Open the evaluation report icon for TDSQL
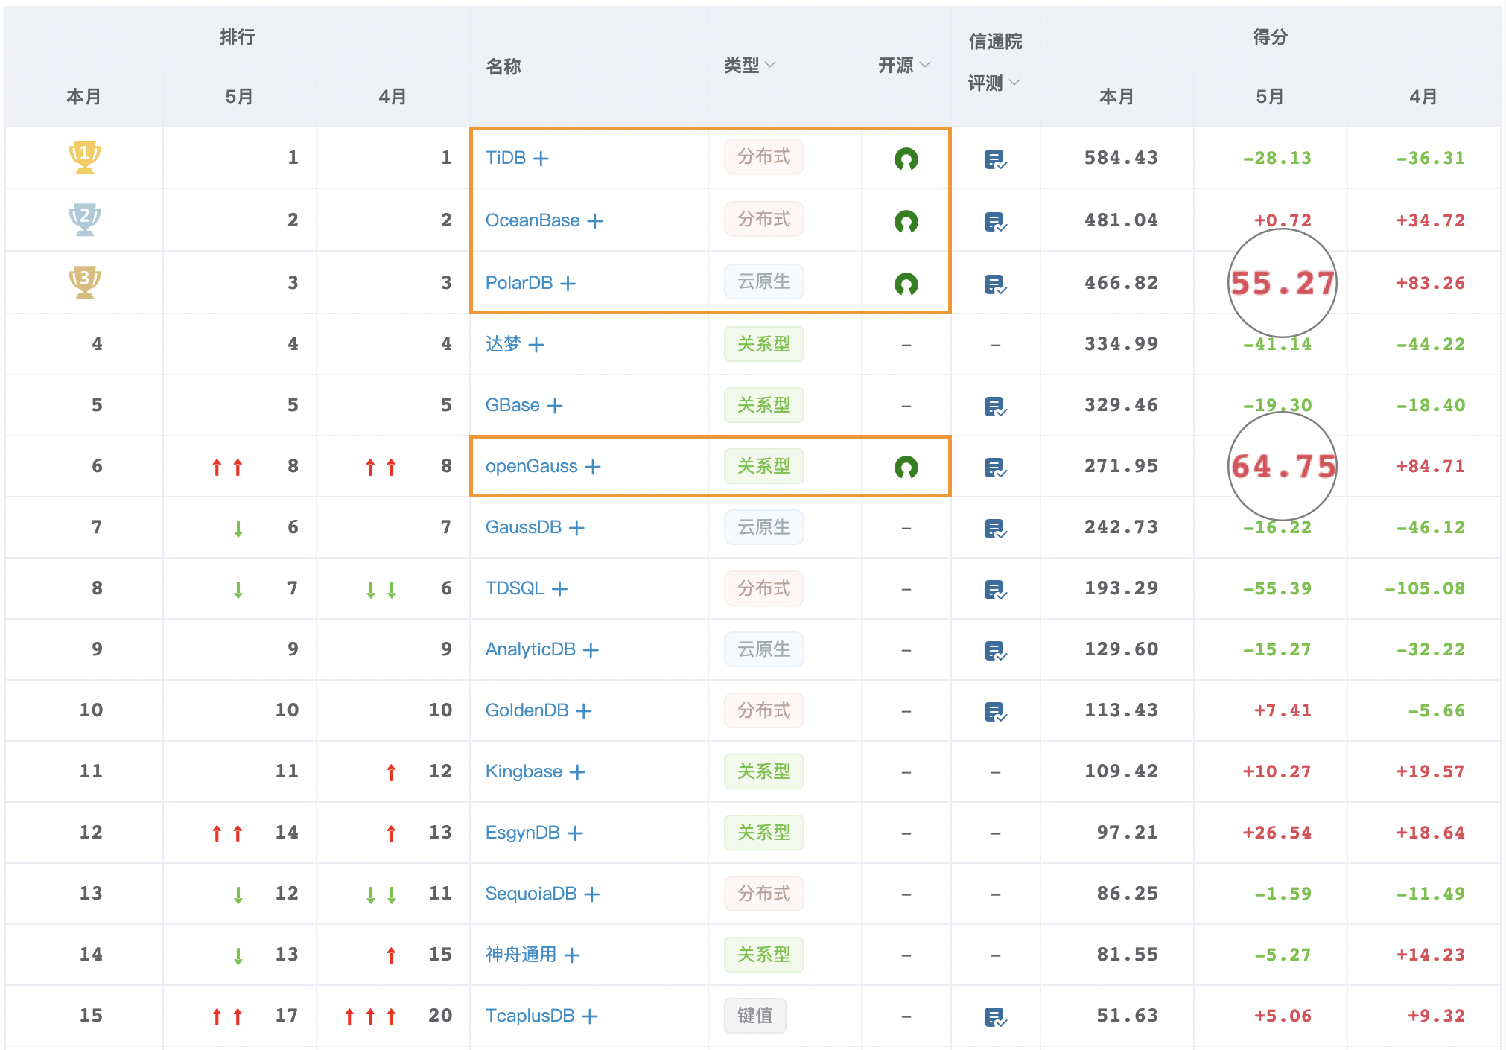 (995, 590)
